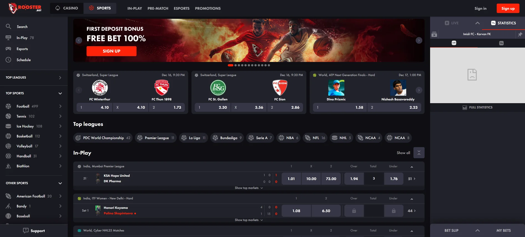Click the Rooster.bet logo
525x237 pixels.
tap(25, 8)
